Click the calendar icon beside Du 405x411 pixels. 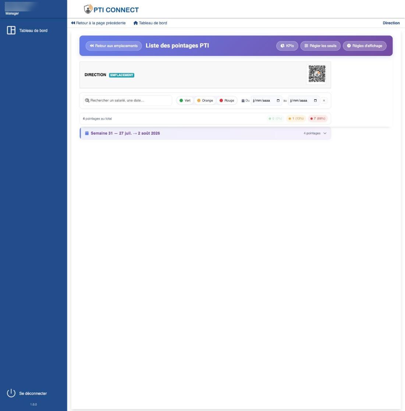[x=243, y=100]
